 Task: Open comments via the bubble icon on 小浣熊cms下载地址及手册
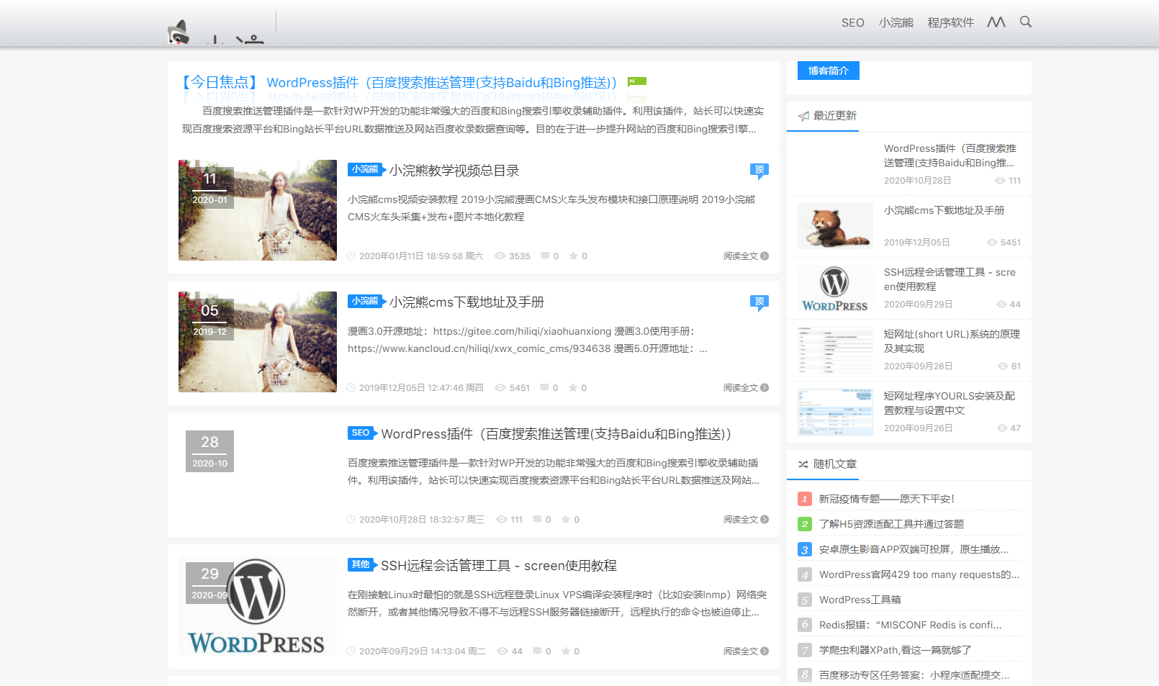(544, 387)
